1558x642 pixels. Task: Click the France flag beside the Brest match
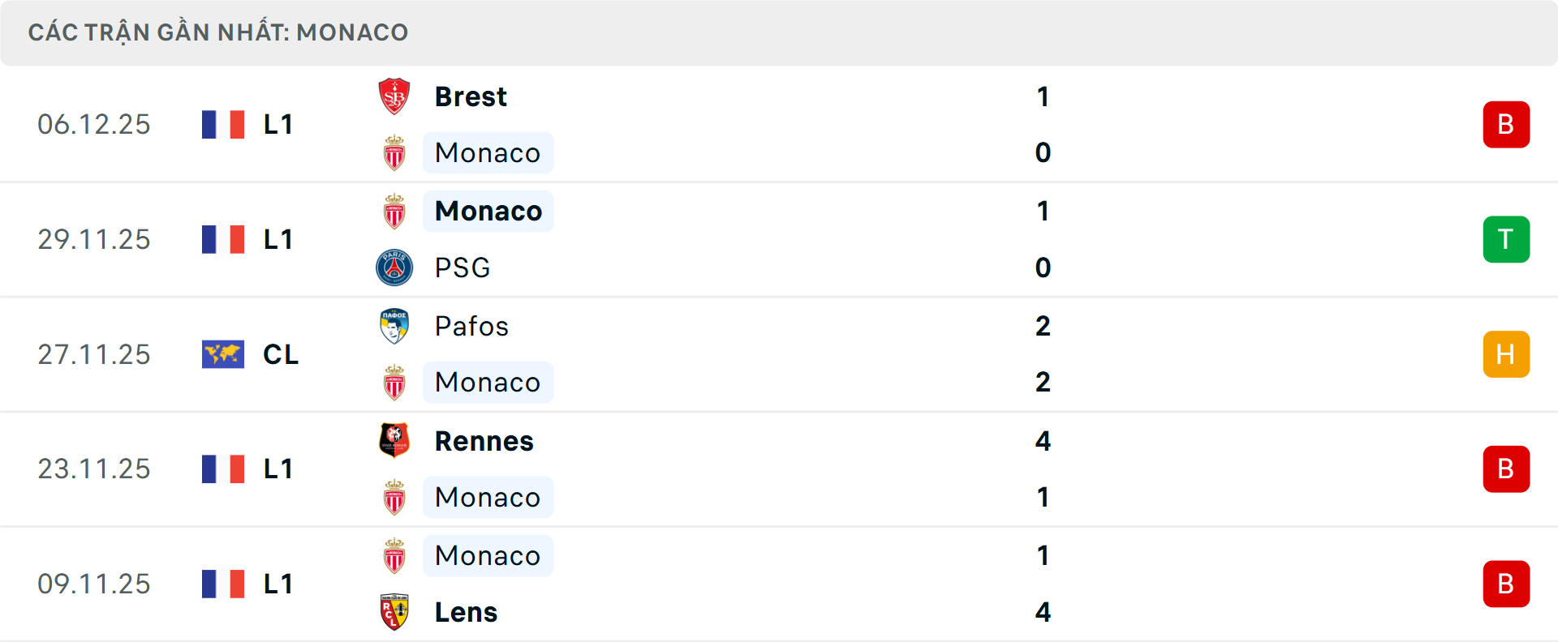coord(223,124)
